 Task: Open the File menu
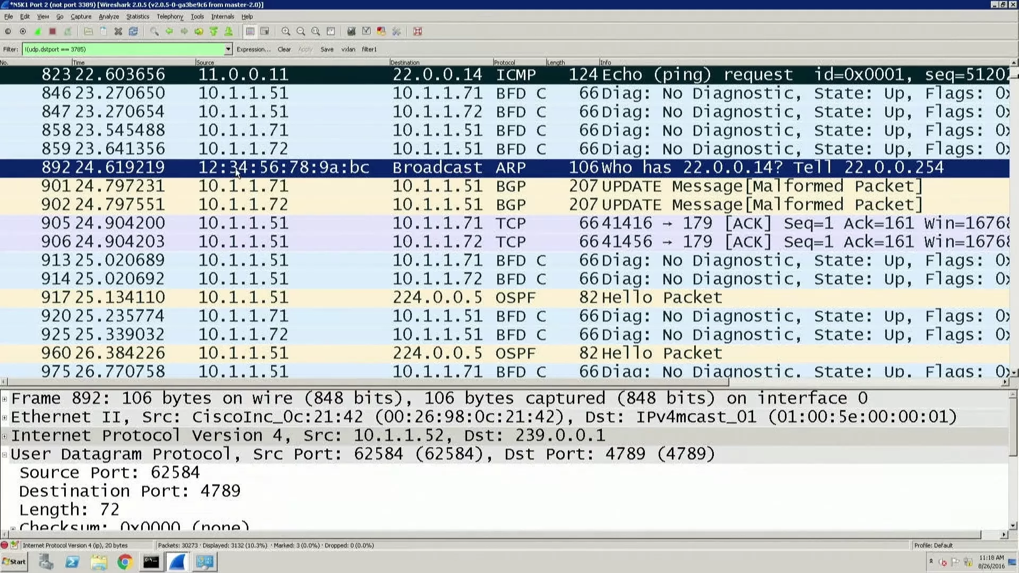pos(8,16)
